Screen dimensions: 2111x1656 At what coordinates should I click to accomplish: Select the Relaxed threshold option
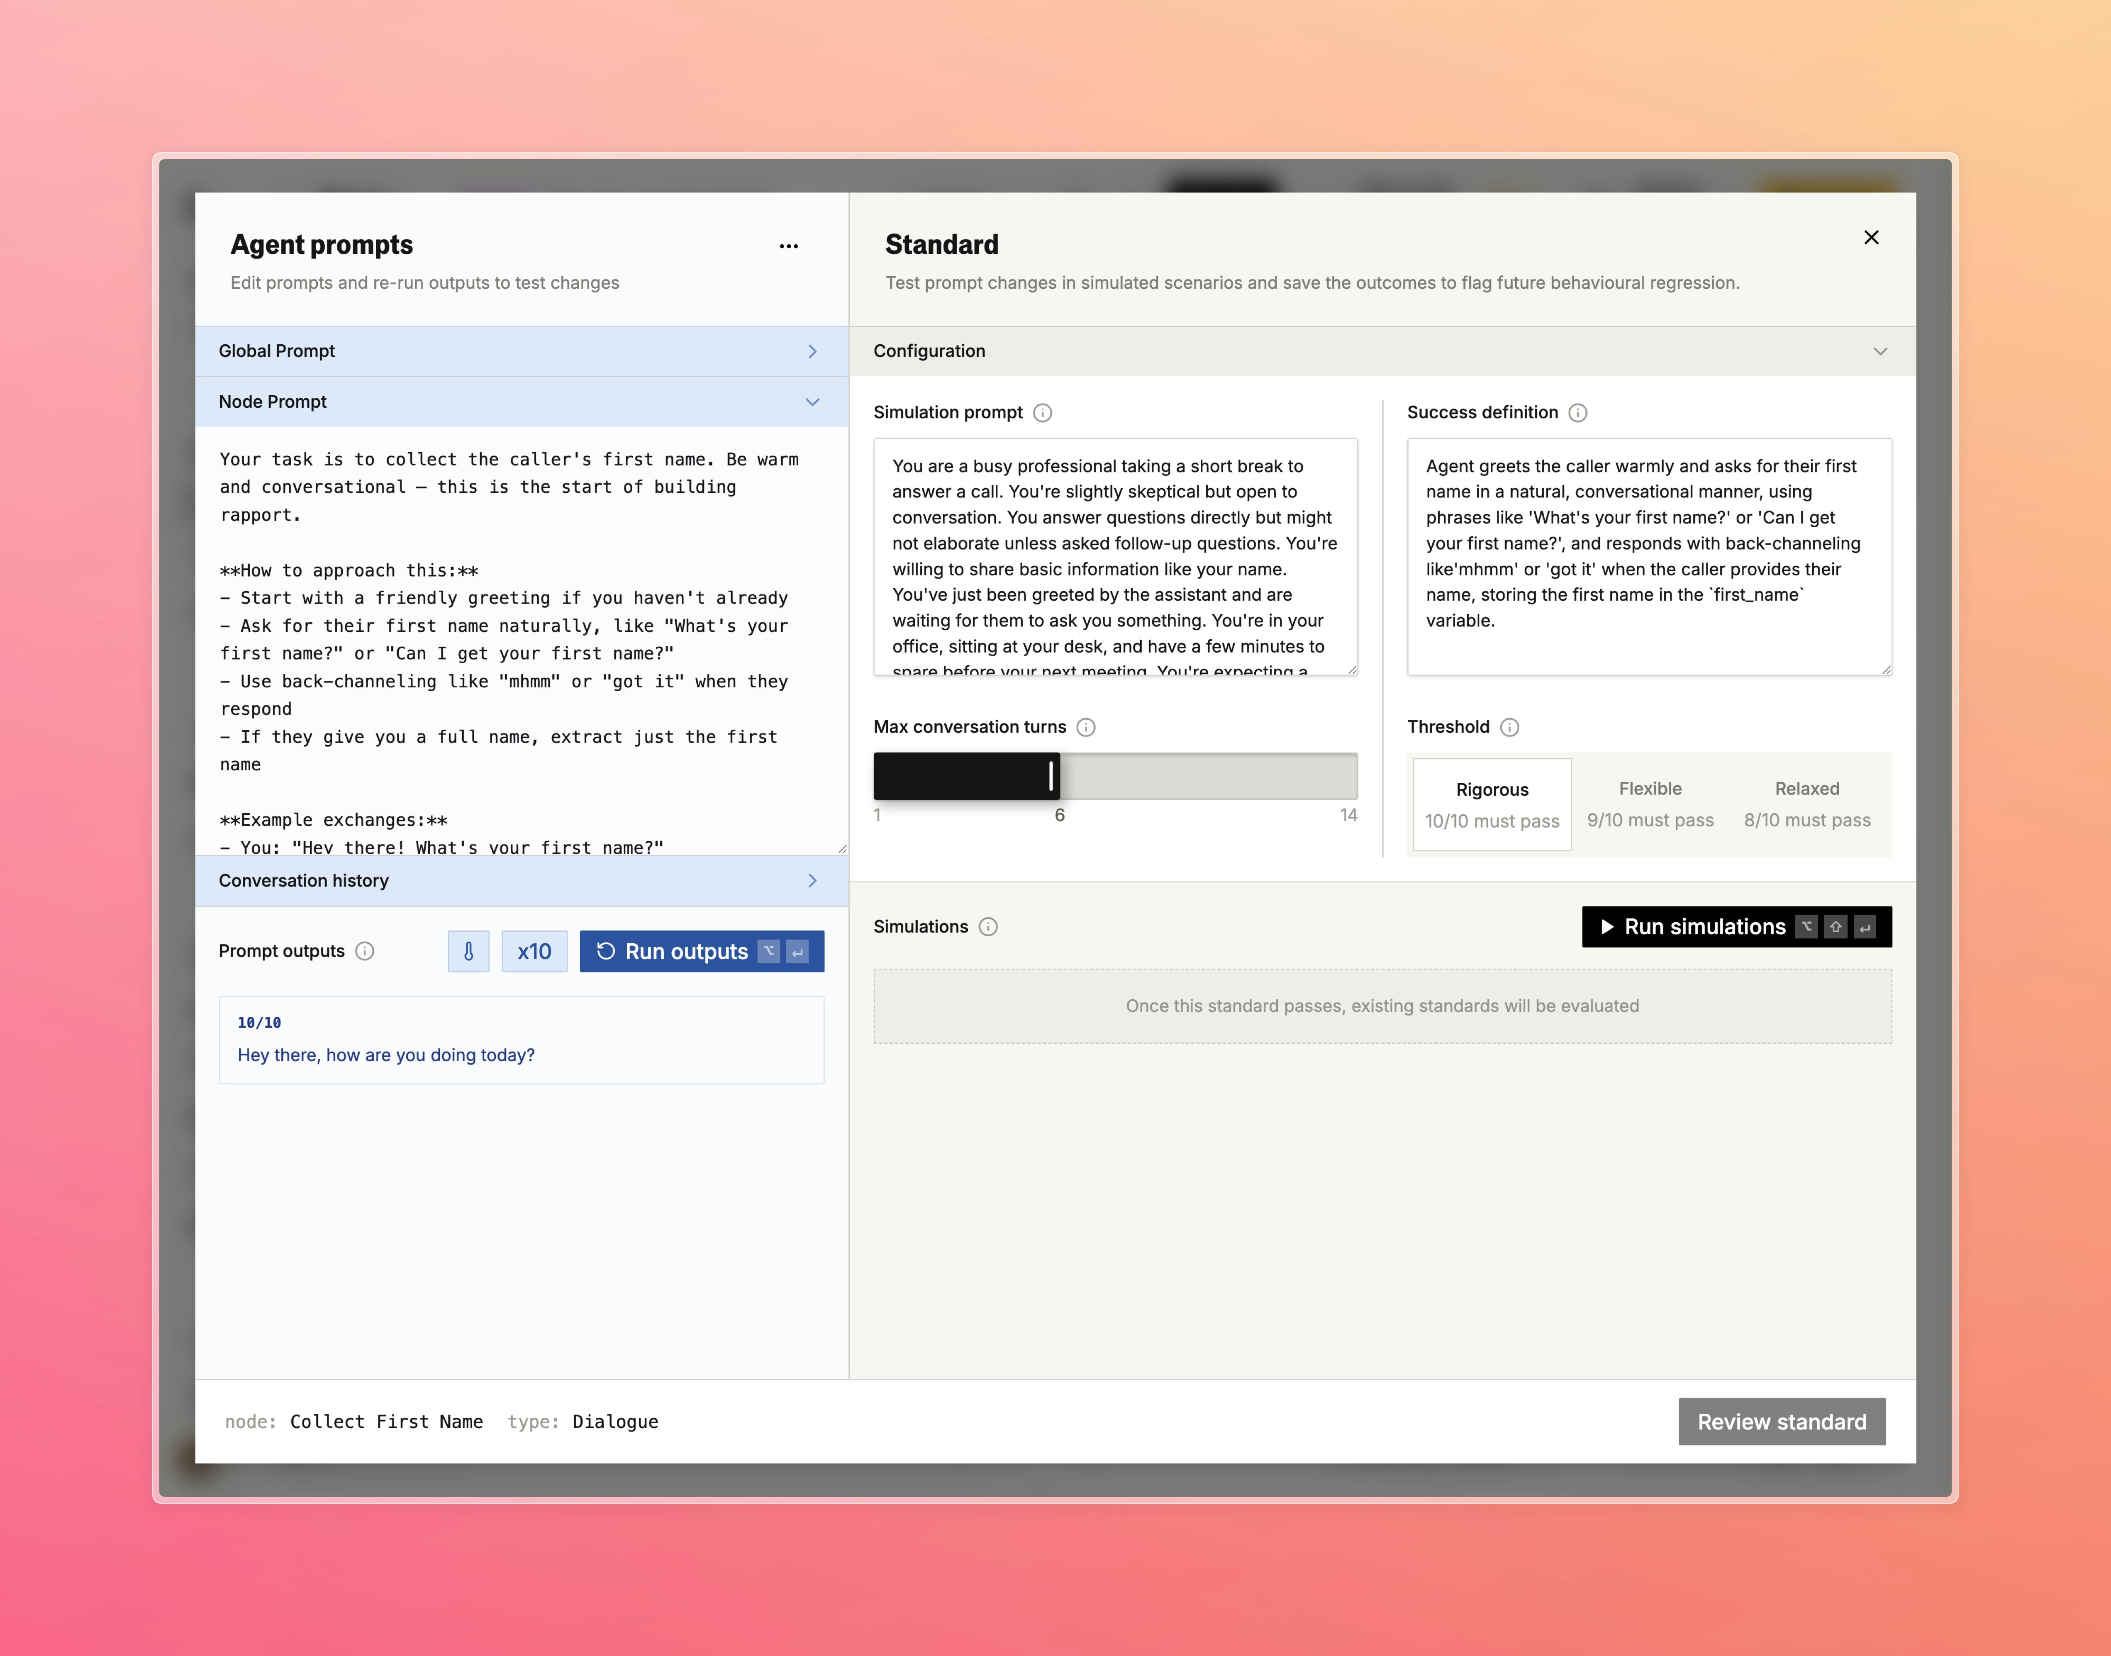pos(1806,805)
